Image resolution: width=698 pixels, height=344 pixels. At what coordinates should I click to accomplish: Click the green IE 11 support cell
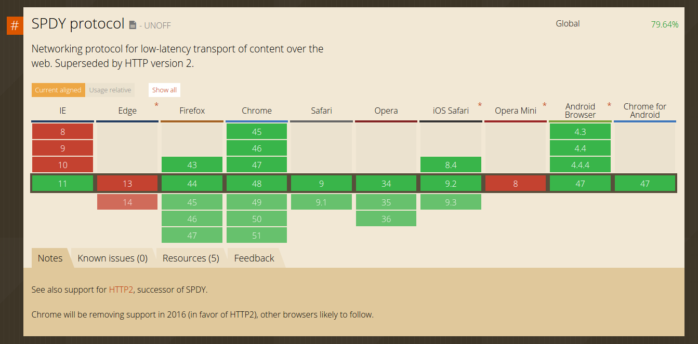[x=63, y=183]
